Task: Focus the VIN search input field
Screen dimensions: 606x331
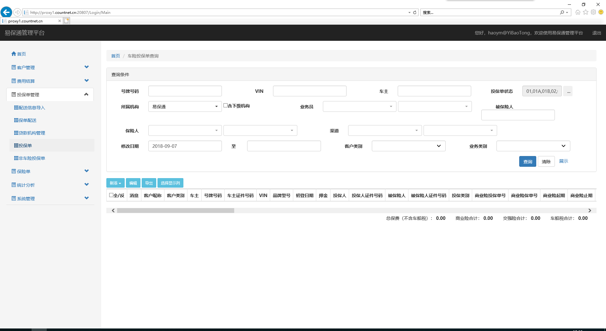Action: pos(310,91)
